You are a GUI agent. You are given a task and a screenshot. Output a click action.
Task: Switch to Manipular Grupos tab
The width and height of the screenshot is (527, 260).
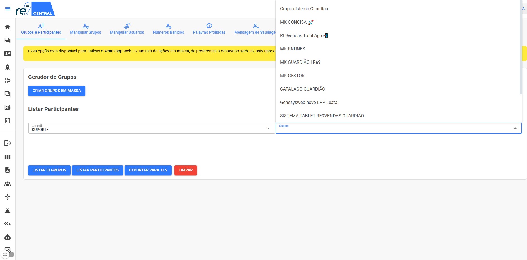[x=86, y=29]
